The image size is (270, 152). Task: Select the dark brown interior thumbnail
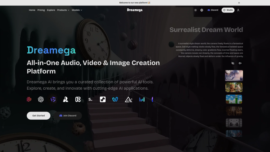point(234,111)
